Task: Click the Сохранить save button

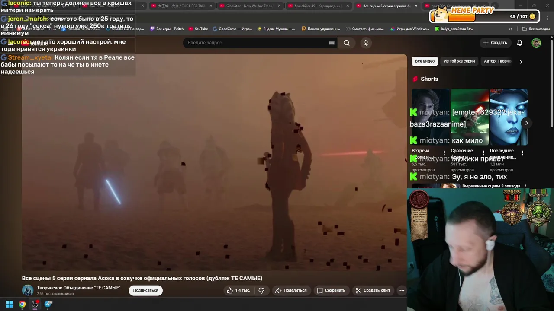Action: pyautogui.click(x=331, y=290)
